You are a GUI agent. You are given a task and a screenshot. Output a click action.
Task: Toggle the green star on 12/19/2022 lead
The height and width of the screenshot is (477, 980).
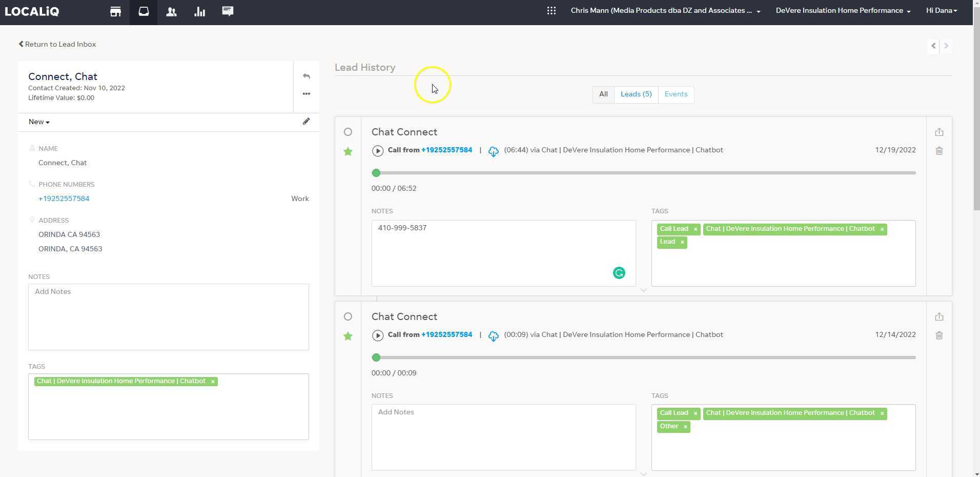(348, 151)
